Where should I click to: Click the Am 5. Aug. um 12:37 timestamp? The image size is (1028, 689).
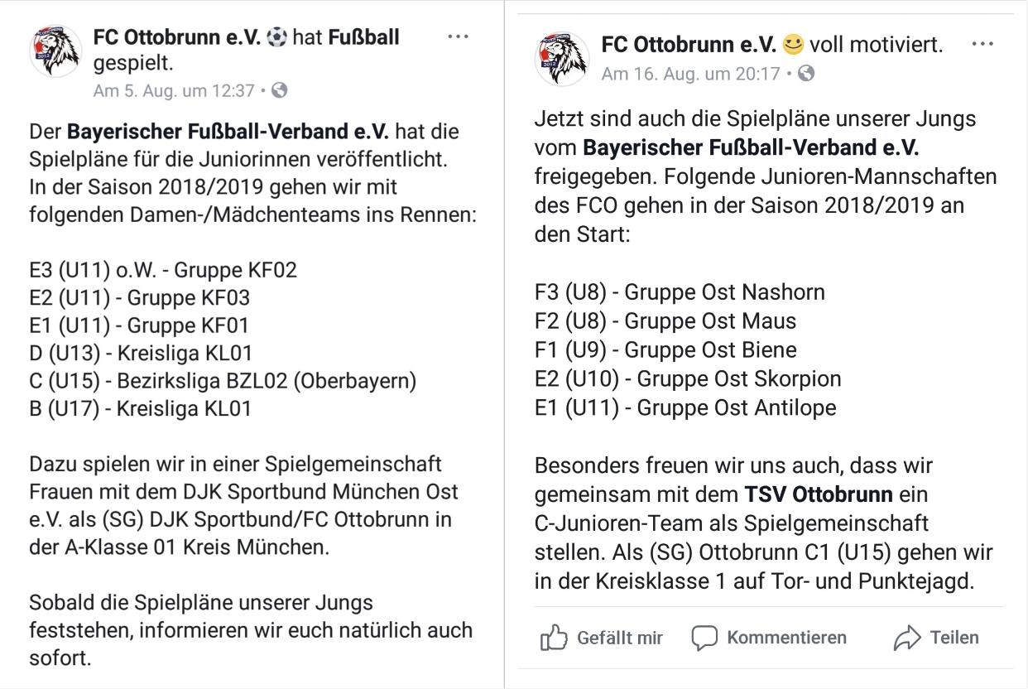(x=174, y=91)
